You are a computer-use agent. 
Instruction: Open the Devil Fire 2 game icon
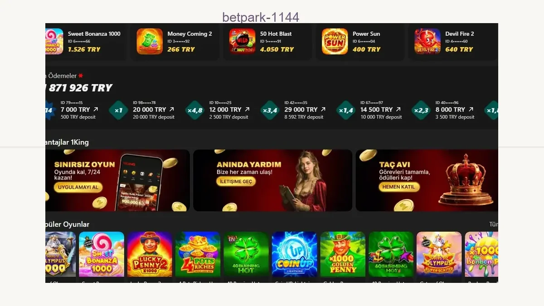coord(427,41)
